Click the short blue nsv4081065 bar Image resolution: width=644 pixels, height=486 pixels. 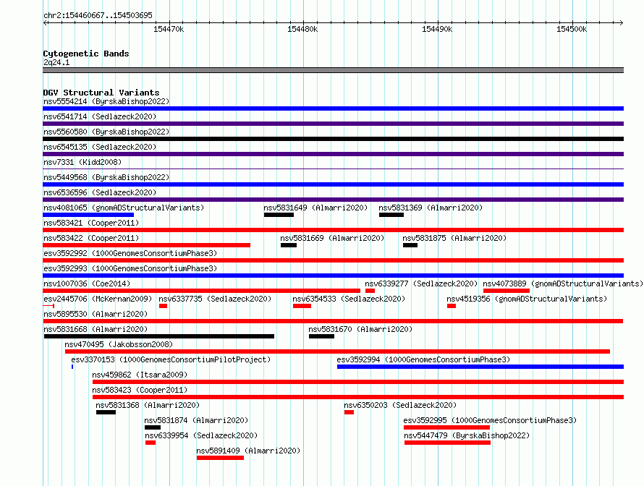pos(88,215)
